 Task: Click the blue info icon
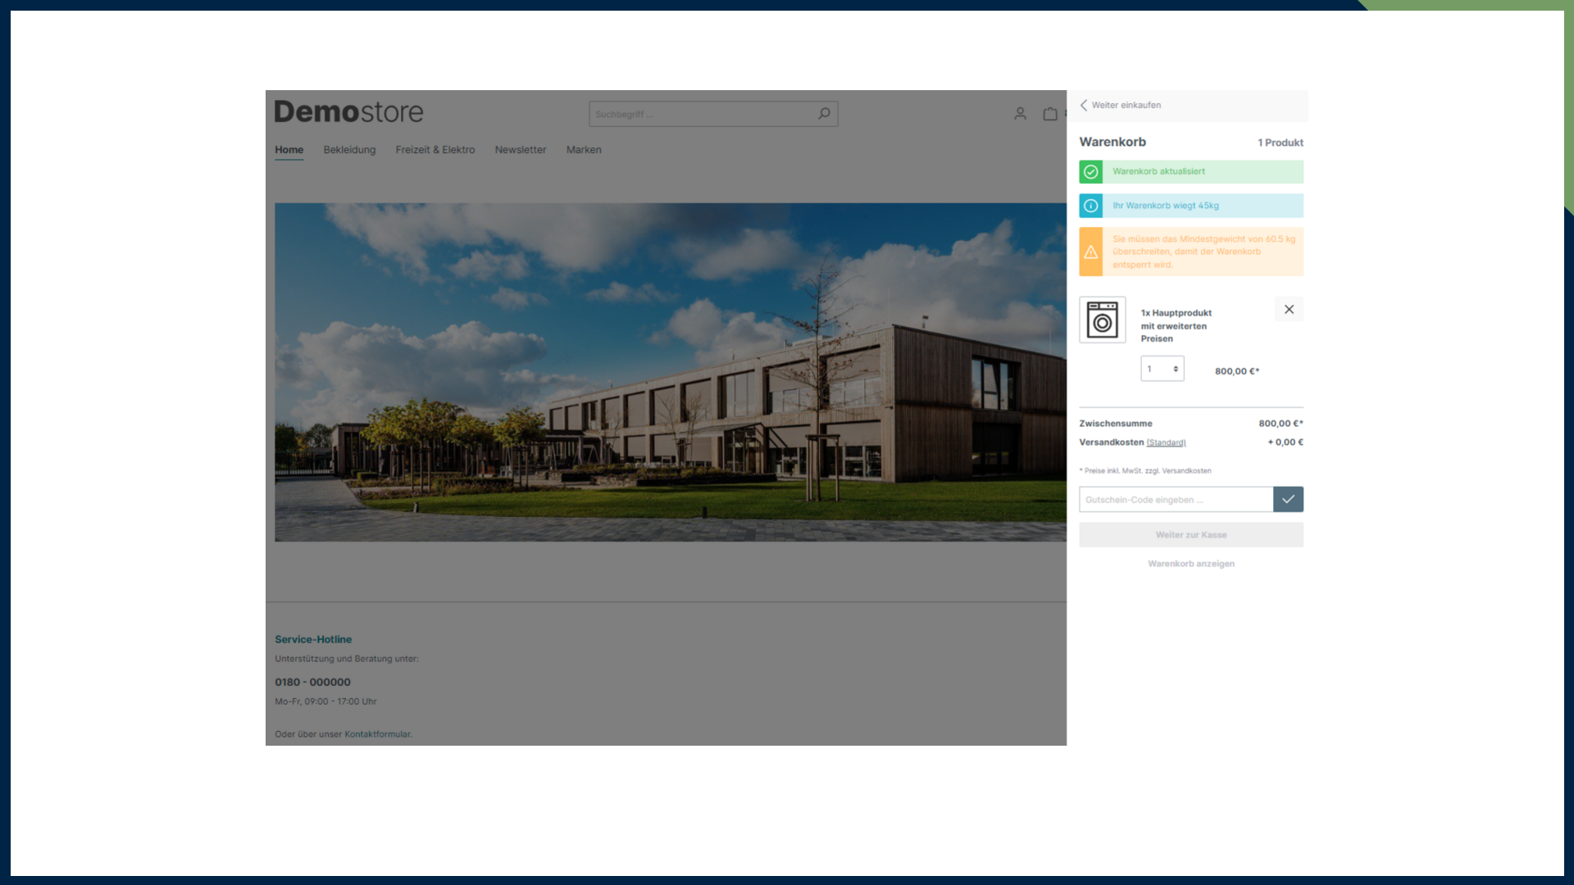[x=1091, y=206]
